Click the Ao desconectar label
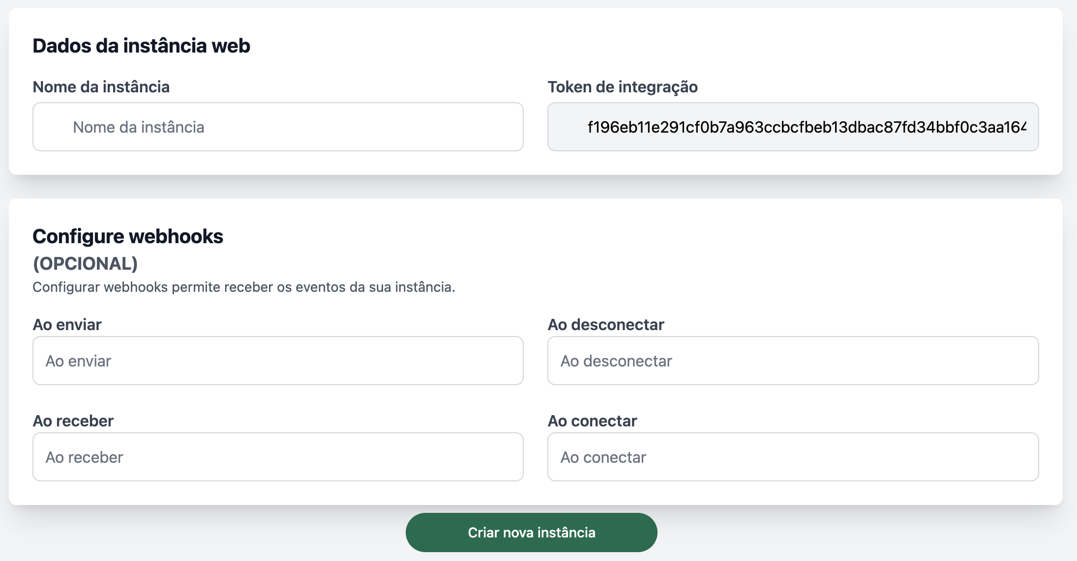The image size is (1077, 561). pyautogui.click(x=606, y=325)
